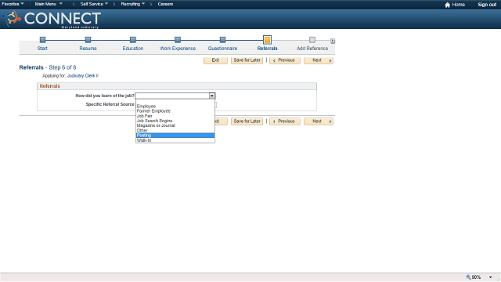Click the Resume step label
The width and height of the screenshot is (501, 282).
(88, 49)
